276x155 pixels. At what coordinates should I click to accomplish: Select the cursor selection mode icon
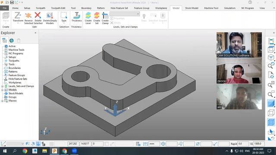tap(271, 132)
